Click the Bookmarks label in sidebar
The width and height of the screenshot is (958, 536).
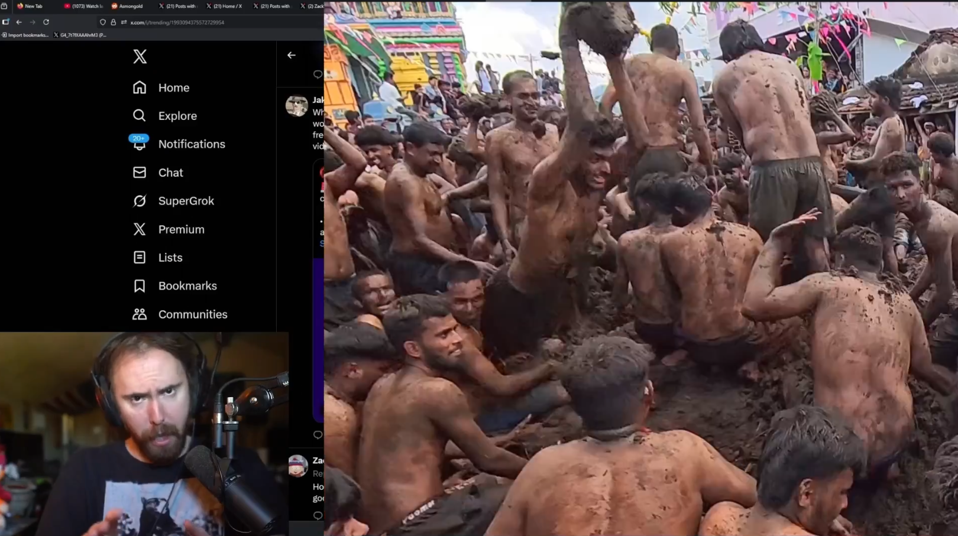coord(187,286)
